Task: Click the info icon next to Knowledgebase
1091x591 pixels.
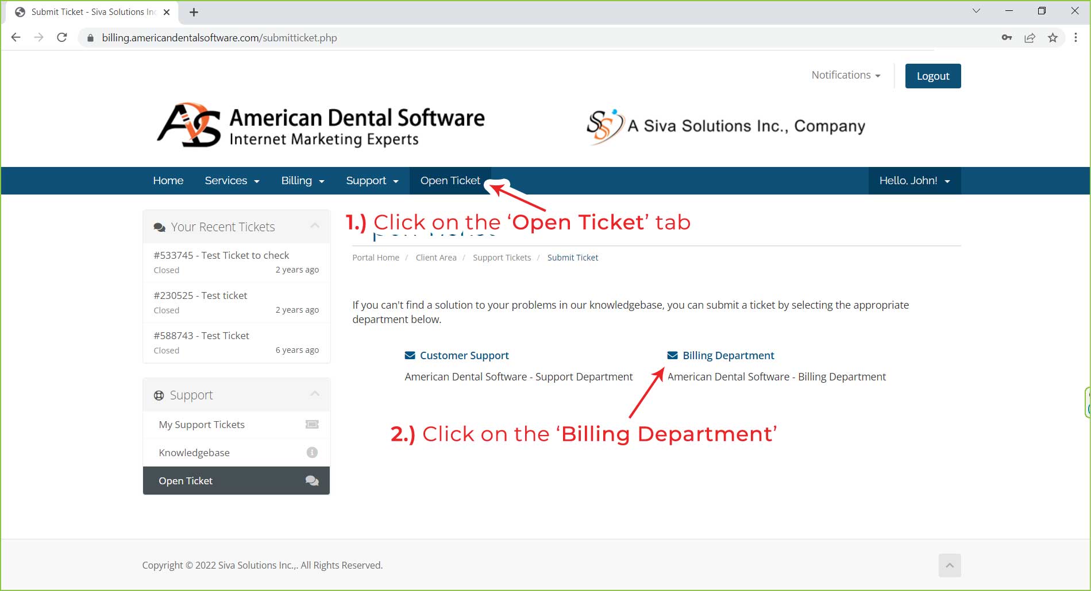Action: pos(312,452)
